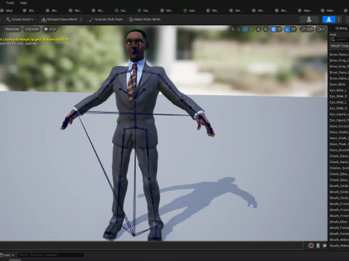
Task: Click the Enter Console Command field
Action: click(51, 254)
